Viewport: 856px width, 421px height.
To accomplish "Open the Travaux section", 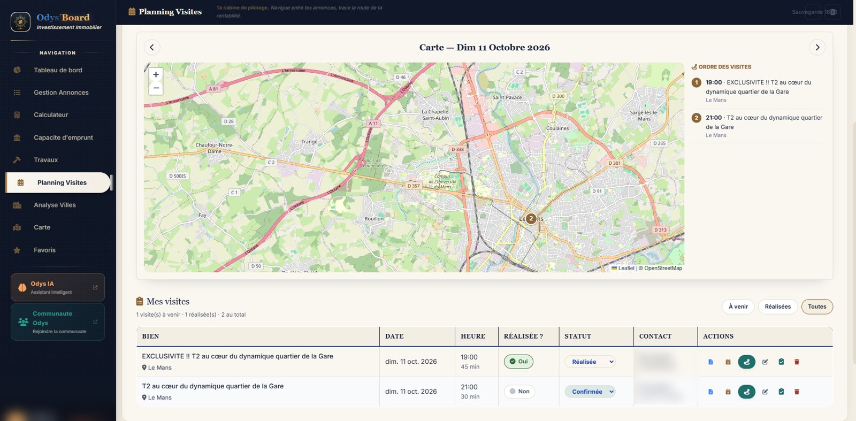I will click(58, 160).
